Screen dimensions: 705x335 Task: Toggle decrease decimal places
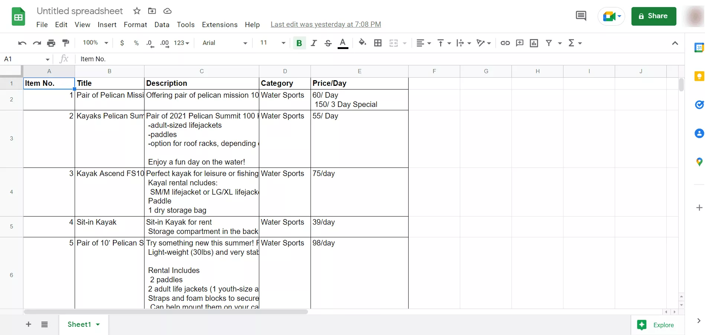150,43
